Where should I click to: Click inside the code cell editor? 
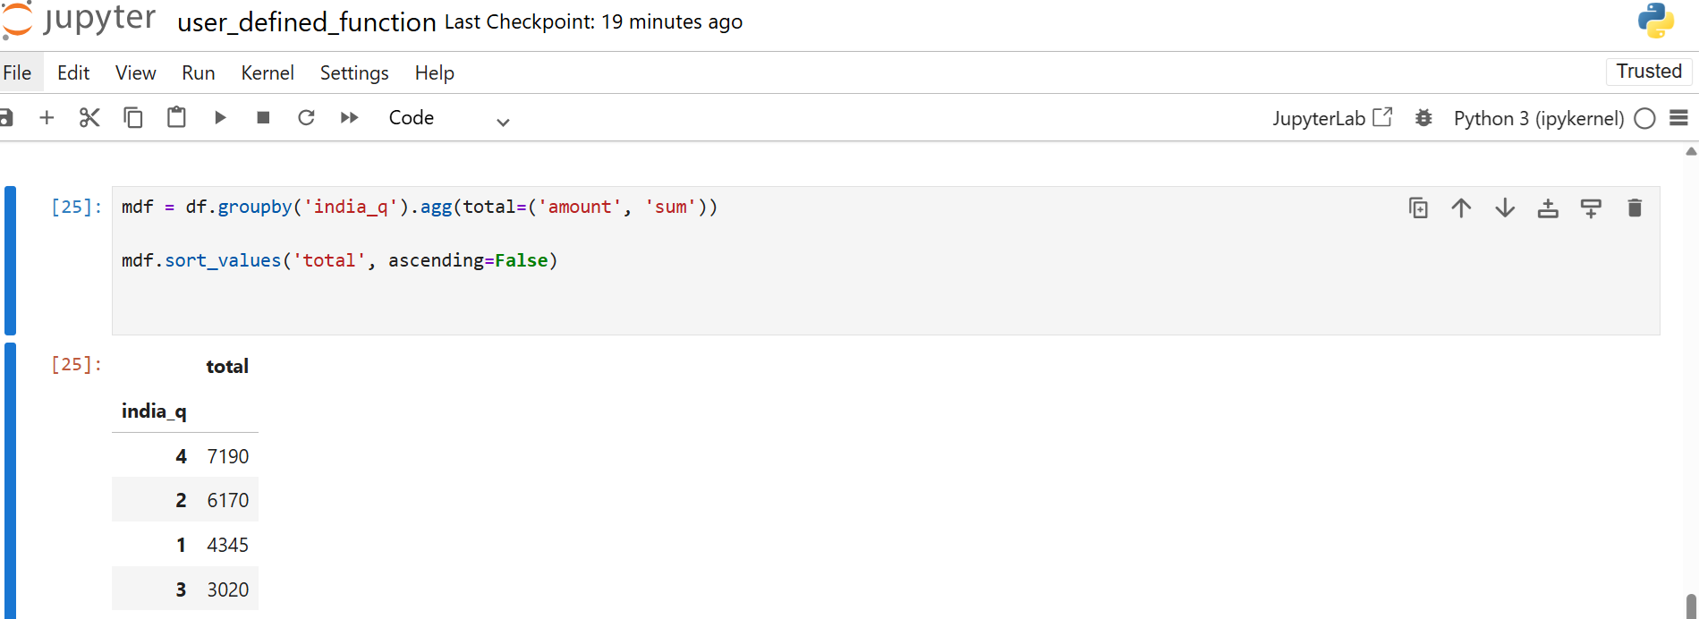pos(805,286)
